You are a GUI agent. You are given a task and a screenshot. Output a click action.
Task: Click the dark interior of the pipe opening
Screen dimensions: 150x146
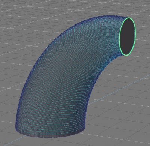pos(127,36)
